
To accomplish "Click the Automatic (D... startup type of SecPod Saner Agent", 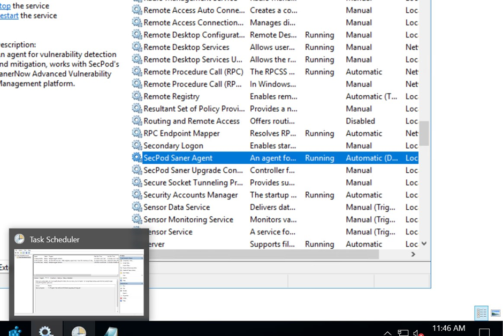I will [372, 158].
